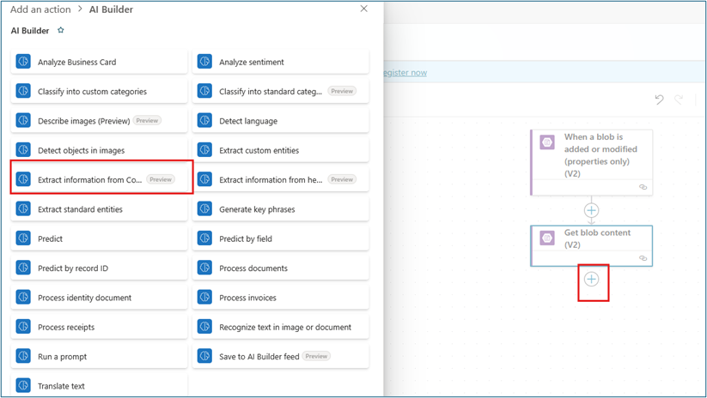Click the Extract standard entities icon
Screen dimensions: 707x398
[x=23, y=209]
